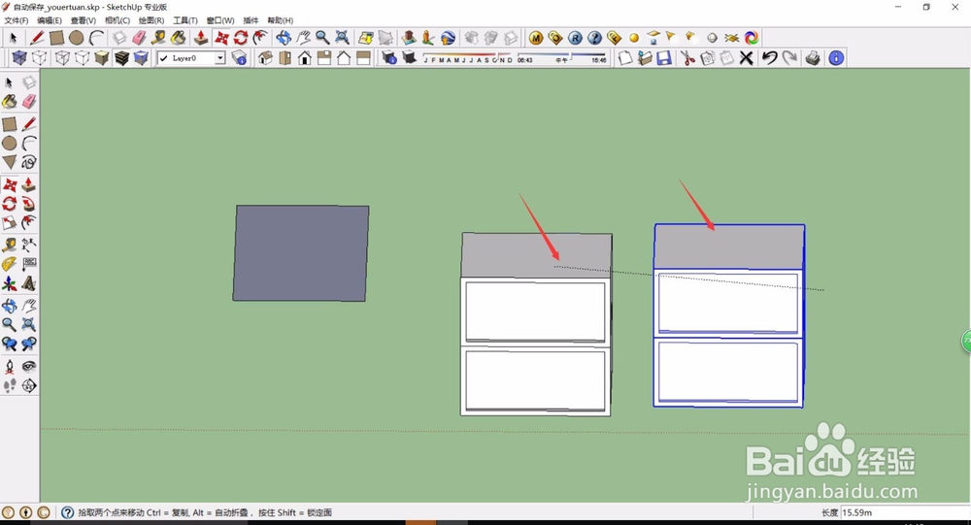The image size is (971, 525).
Task: Open the 帮助(H) menu
Action: click(x=281, y=20)
